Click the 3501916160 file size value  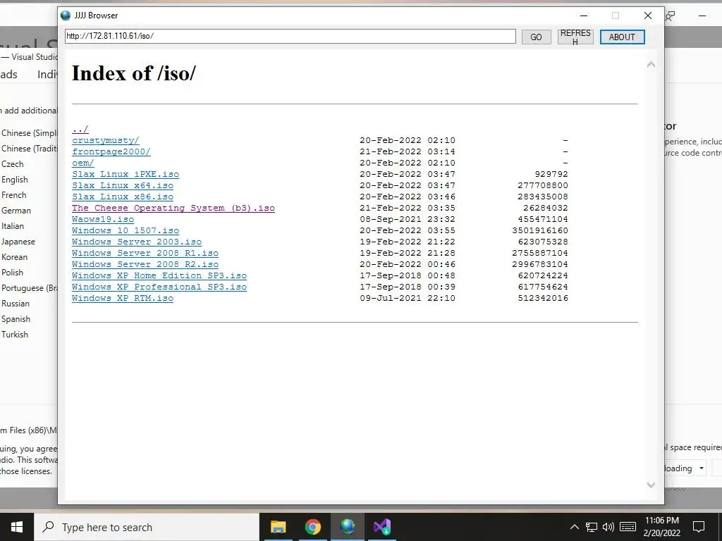[x=540, y=230]
